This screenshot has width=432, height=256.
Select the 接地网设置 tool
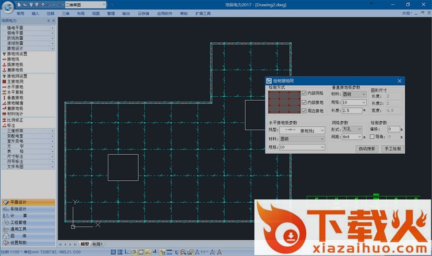15,76
